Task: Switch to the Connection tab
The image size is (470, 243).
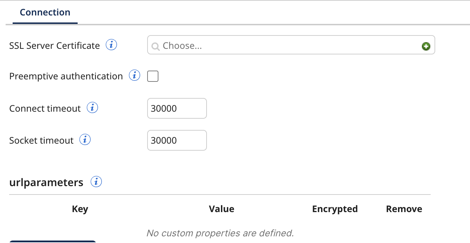Action: (x=45, y=13)
